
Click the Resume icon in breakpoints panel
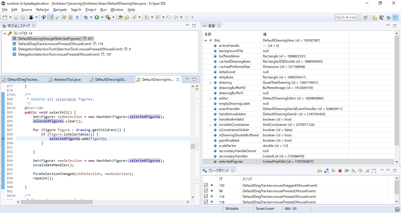tap(347, 171)
